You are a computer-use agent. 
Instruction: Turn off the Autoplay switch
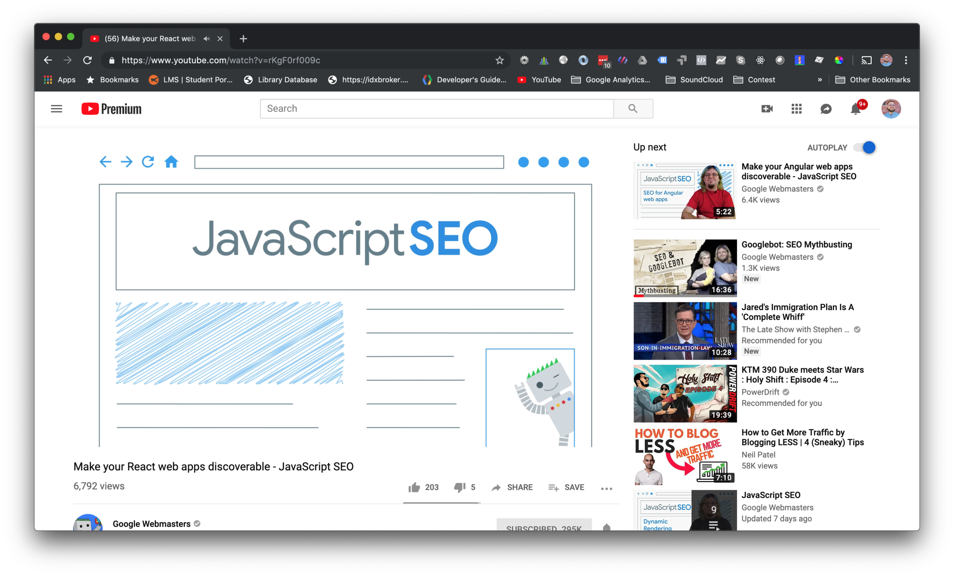[865, 147]
